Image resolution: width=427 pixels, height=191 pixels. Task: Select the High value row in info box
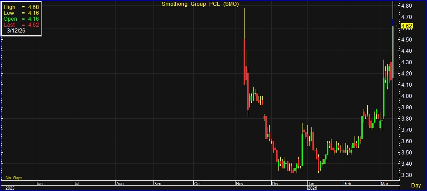[x=21, y=7]
